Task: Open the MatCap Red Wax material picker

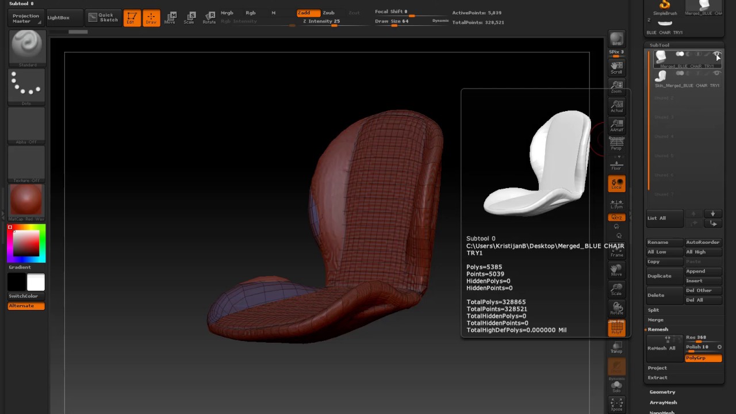Action: [26, 203]
